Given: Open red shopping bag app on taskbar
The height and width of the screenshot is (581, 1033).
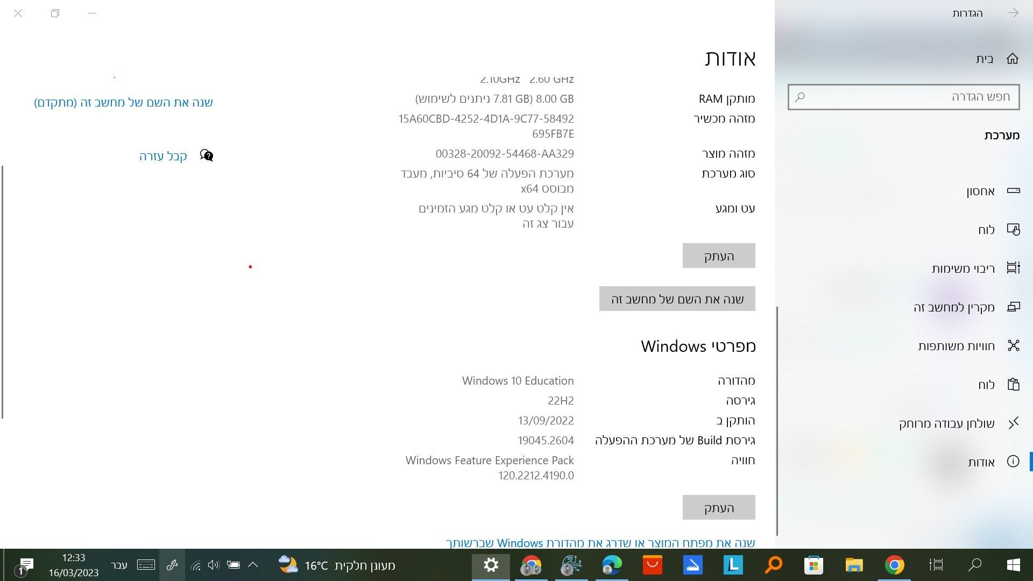Looking at the screenshot, I should click(652, 565).
